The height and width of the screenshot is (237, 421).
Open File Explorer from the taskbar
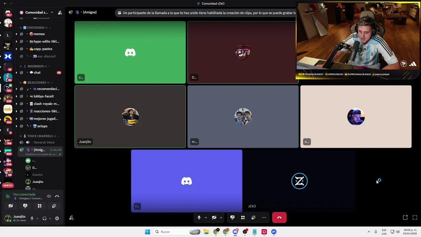point(206,232)
